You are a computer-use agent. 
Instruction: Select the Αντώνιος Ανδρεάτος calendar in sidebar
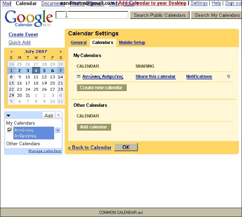coord(34,133)
